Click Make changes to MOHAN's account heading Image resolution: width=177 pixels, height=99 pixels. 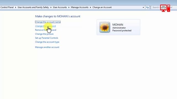pyautogui.click(x=58, y=16)
